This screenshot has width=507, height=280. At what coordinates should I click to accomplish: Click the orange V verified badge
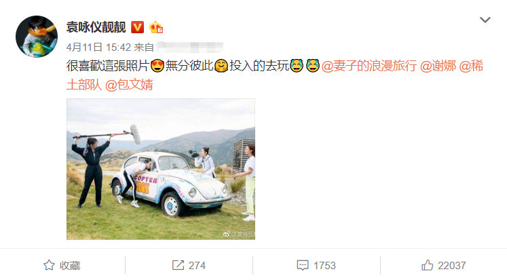(137, 27)
